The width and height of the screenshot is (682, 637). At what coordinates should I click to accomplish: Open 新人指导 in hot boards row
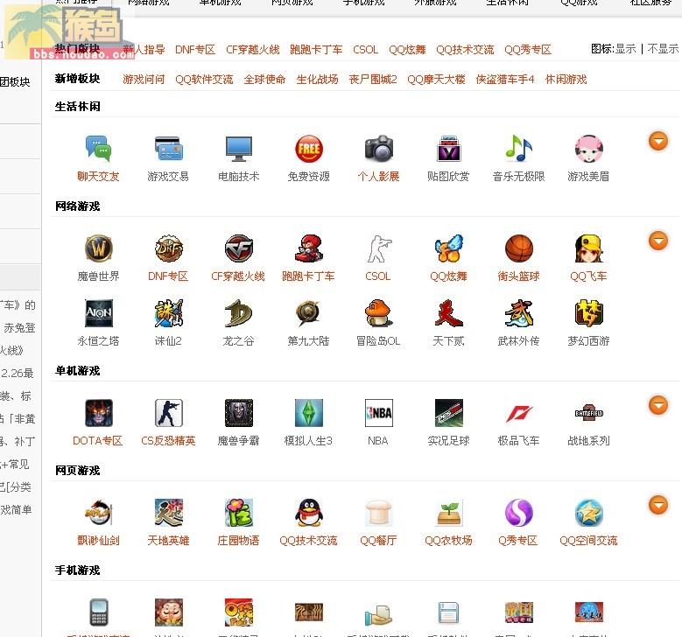coord(144,50)
